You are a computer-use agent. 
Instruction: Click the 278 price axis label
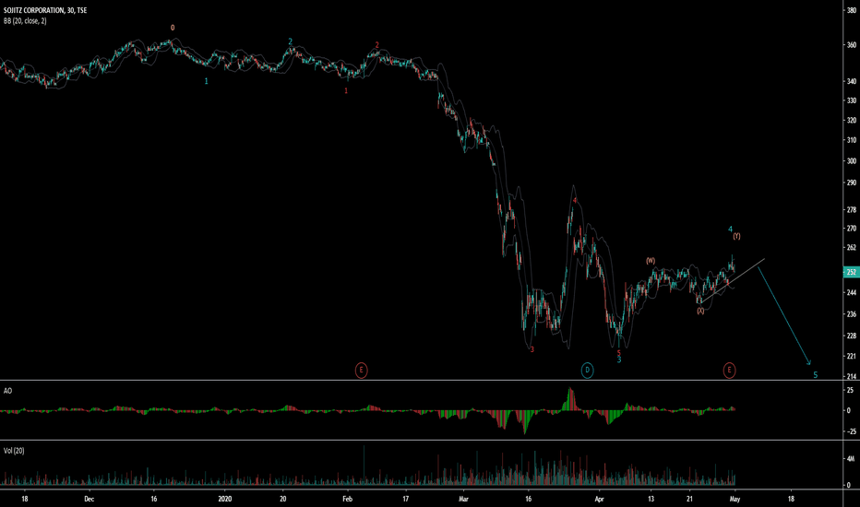point(851,209)
